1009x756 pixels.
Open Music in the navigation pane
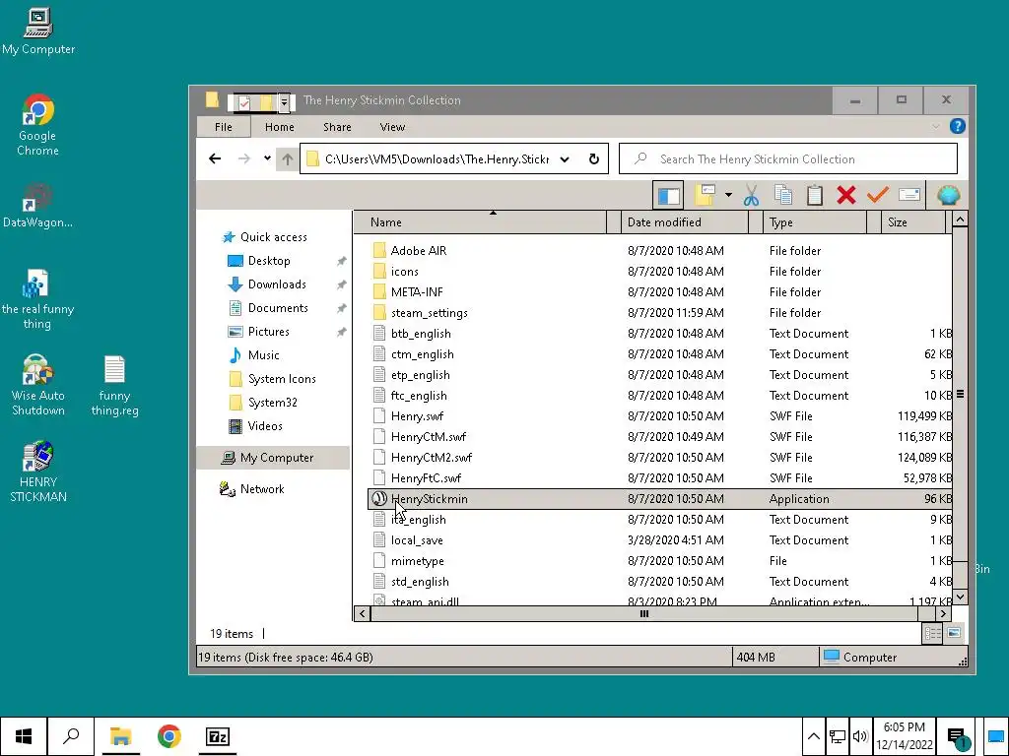pos(264,354)
